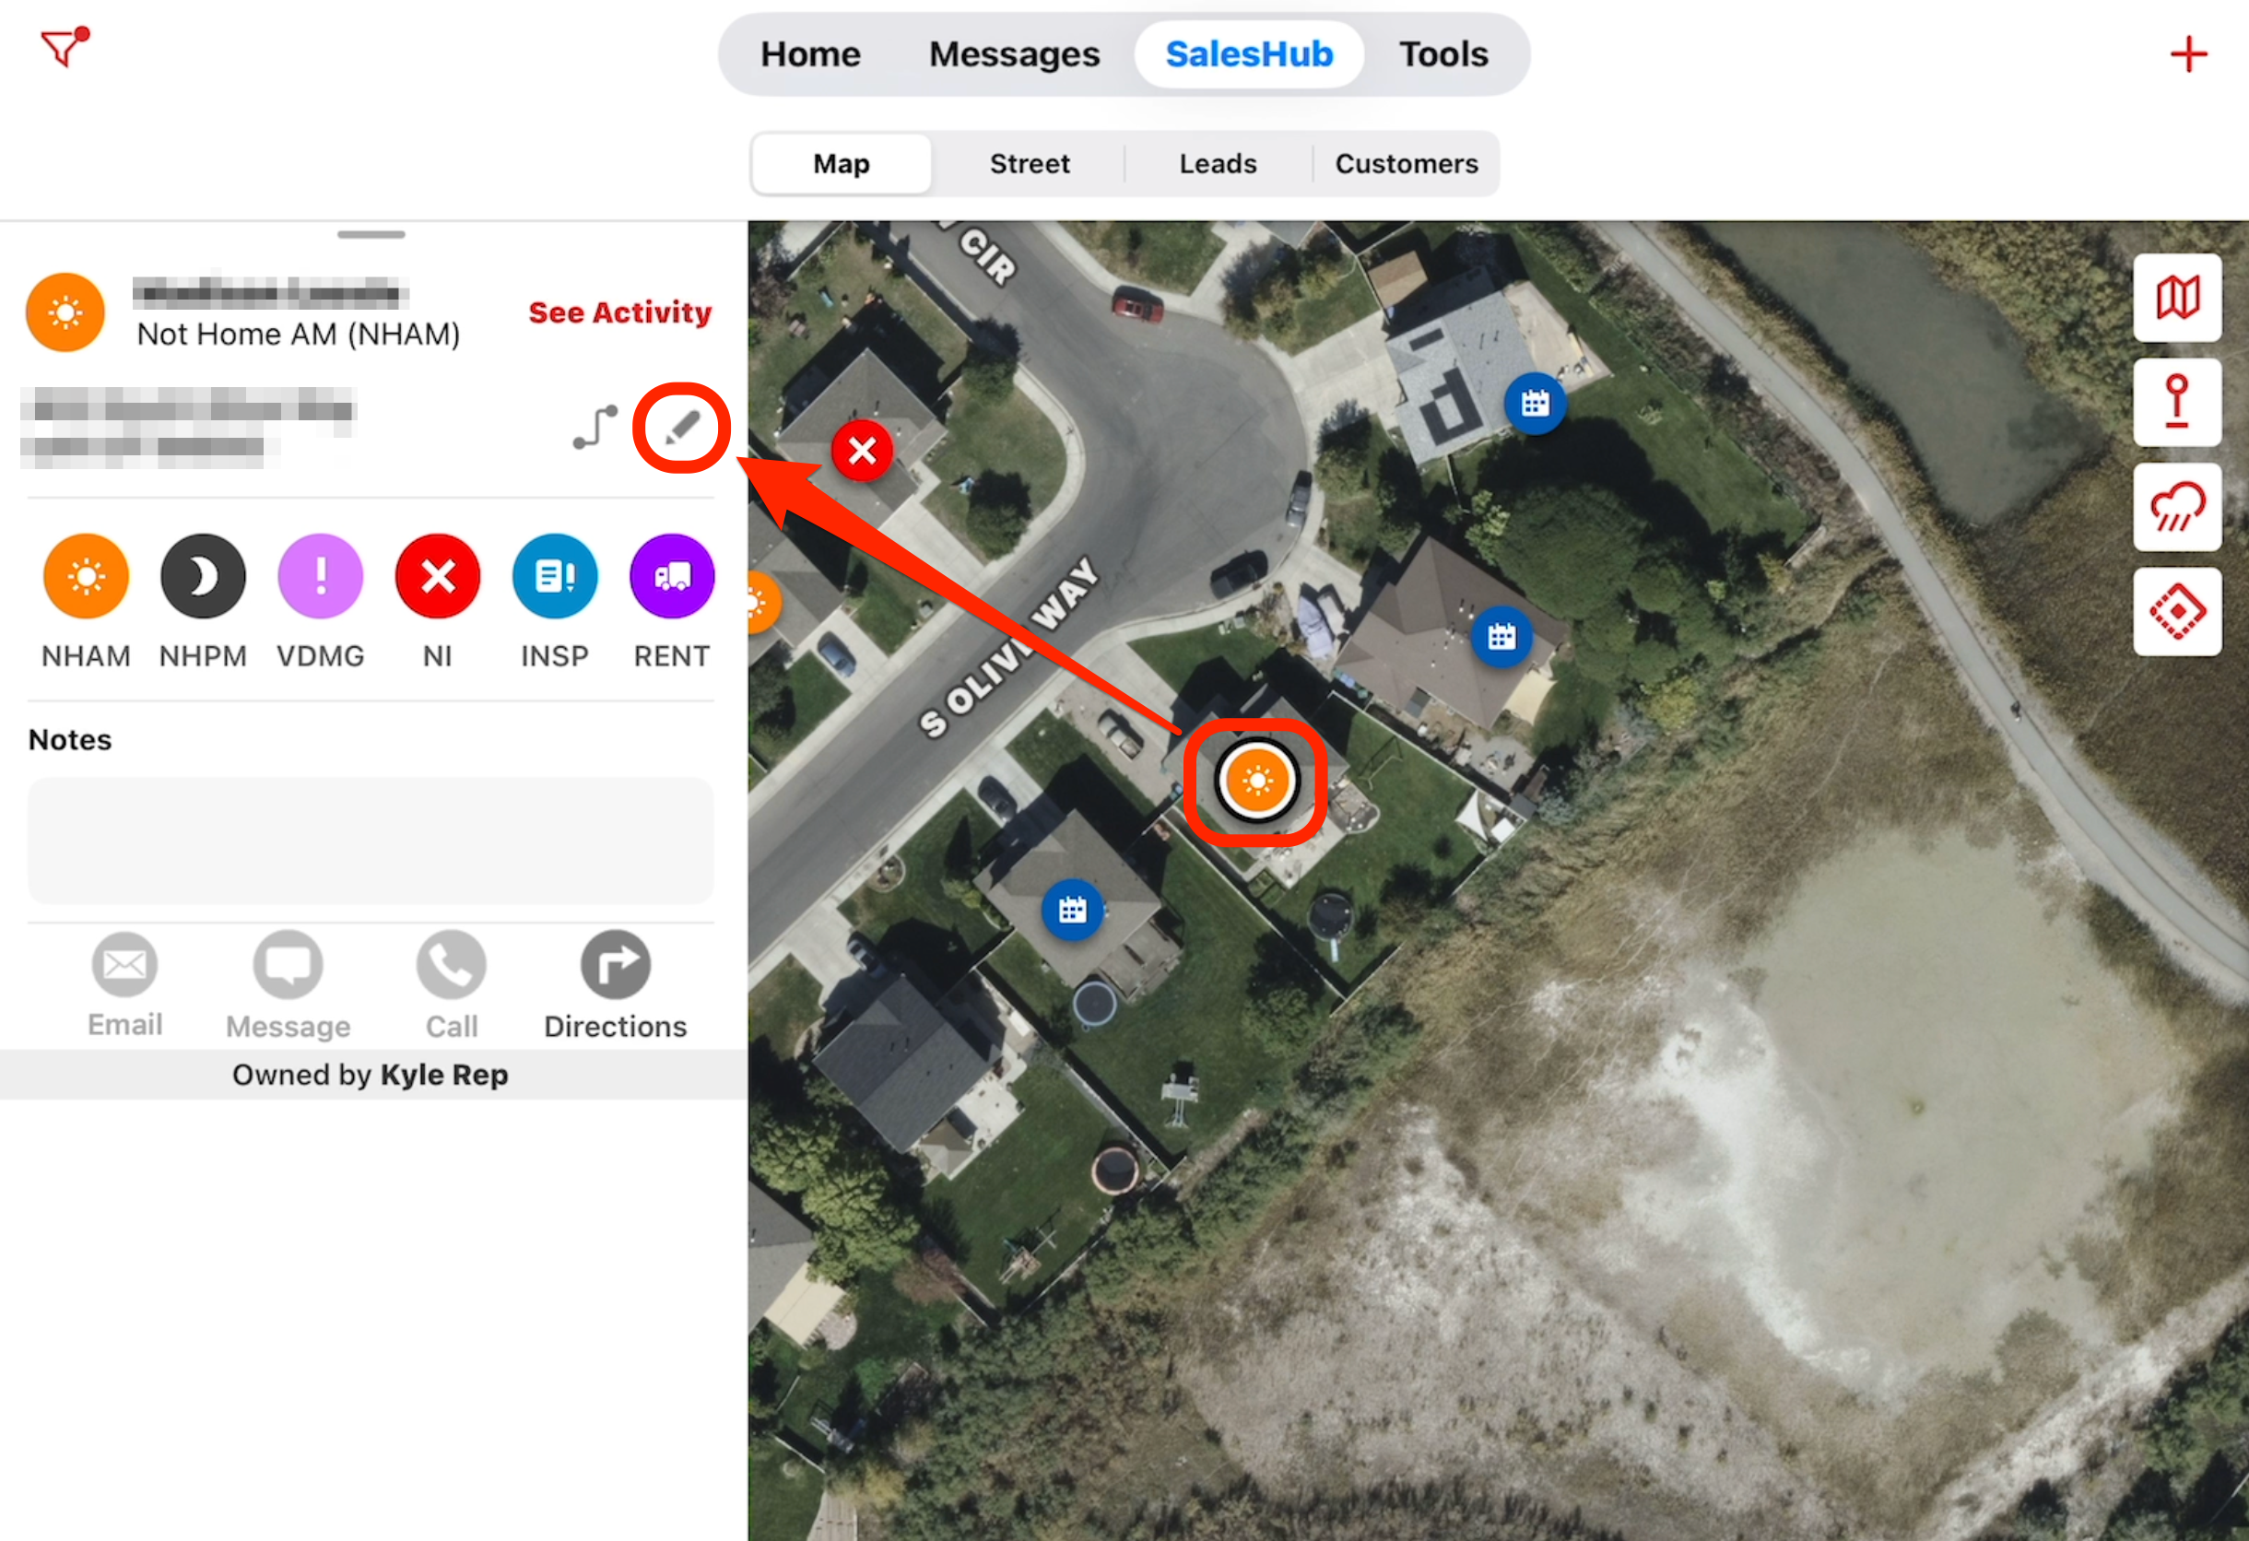The image size is (2249, 1541).
Task: Click the drop pin tool icon
Action: click(2177, 402)
